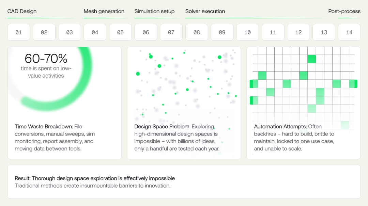Choose step box 06
Screen dimensions: 368x206
pyautogui.click(x=146, y=32)
